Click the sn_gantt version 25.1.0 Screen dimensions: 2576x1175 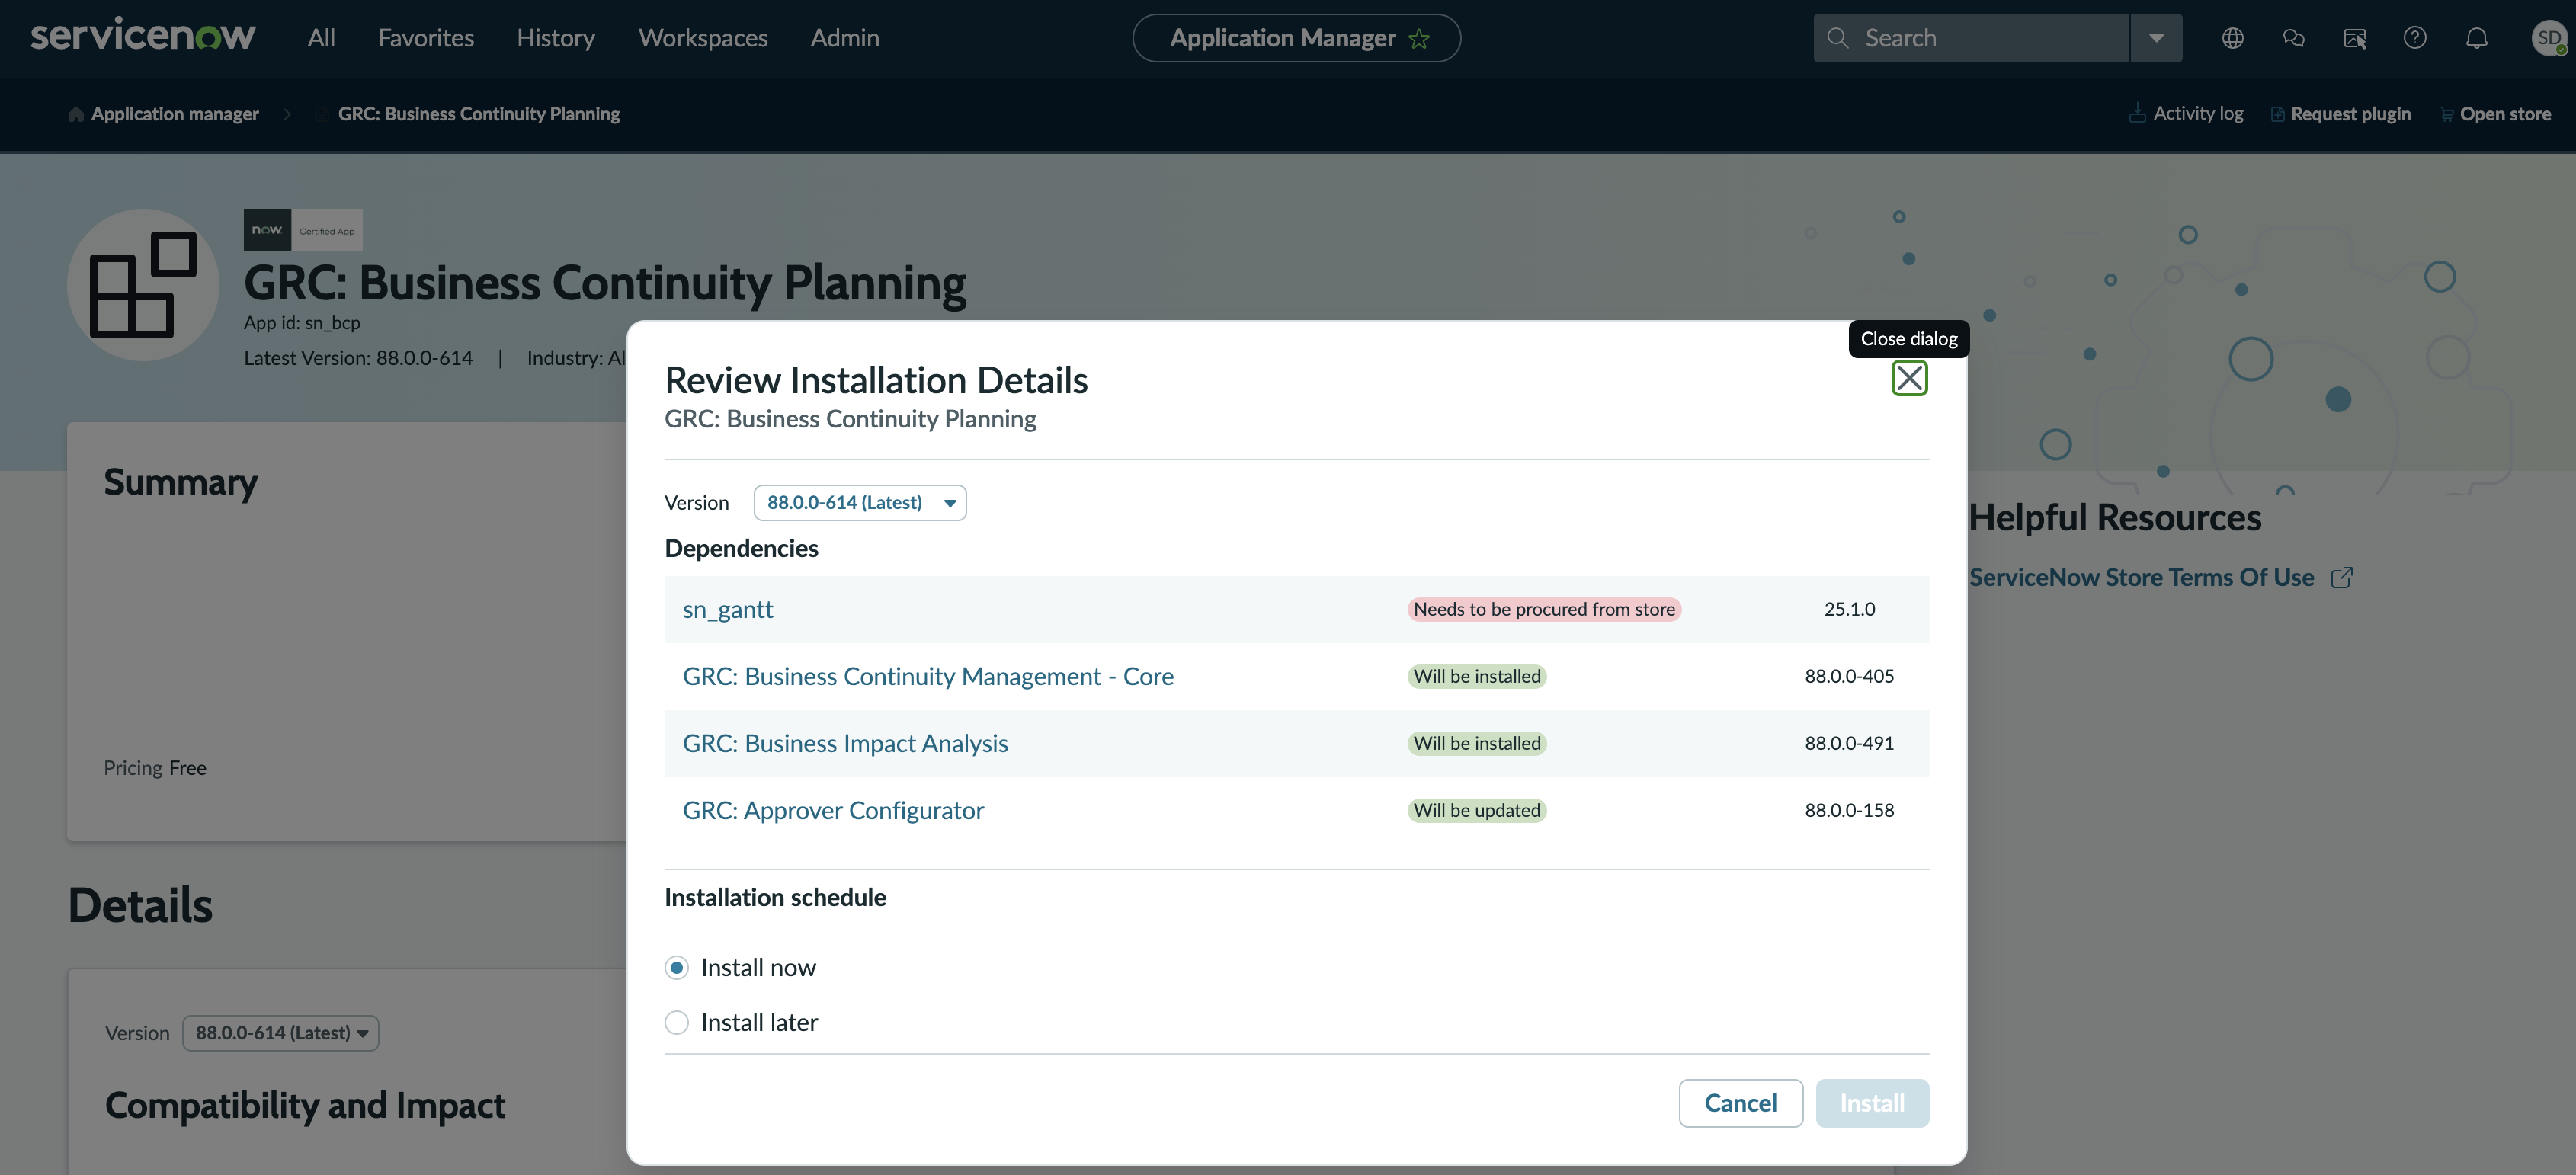tap(1848, 609)
